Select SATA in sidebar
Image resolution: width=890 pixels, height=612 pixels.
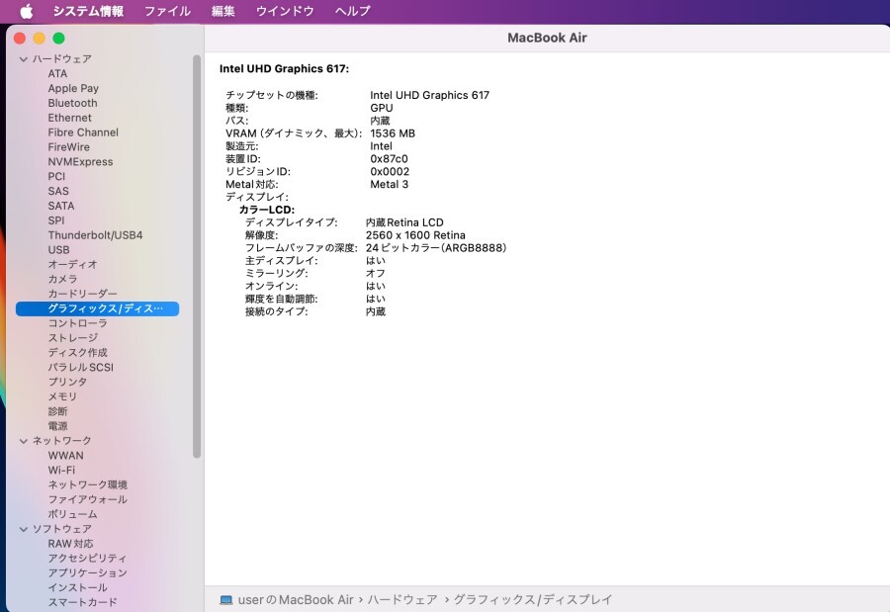click(61, 206)
